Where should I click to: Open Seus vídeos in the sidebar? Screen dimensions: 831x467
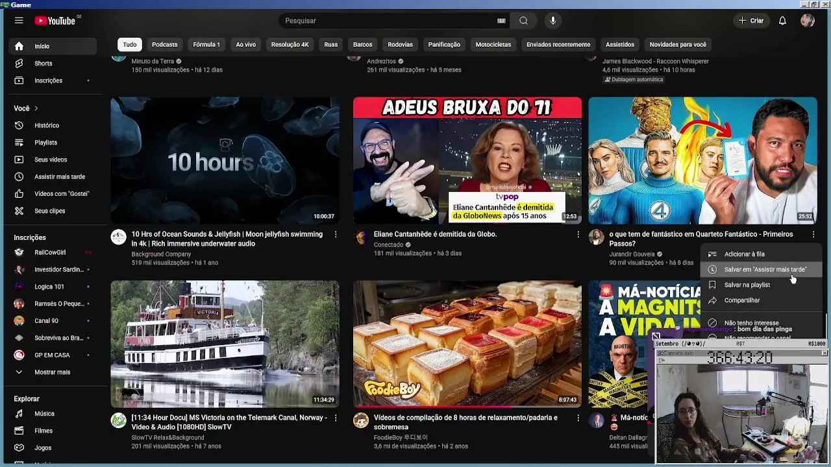click(x=53, y=160)
